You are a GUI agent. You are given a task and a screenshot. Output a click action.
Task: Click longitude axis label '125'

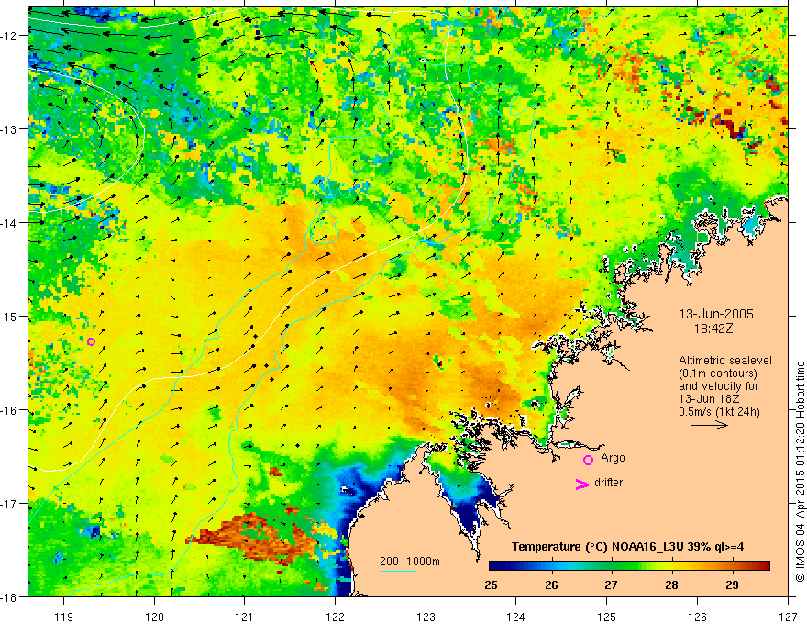tap(607, 617)
